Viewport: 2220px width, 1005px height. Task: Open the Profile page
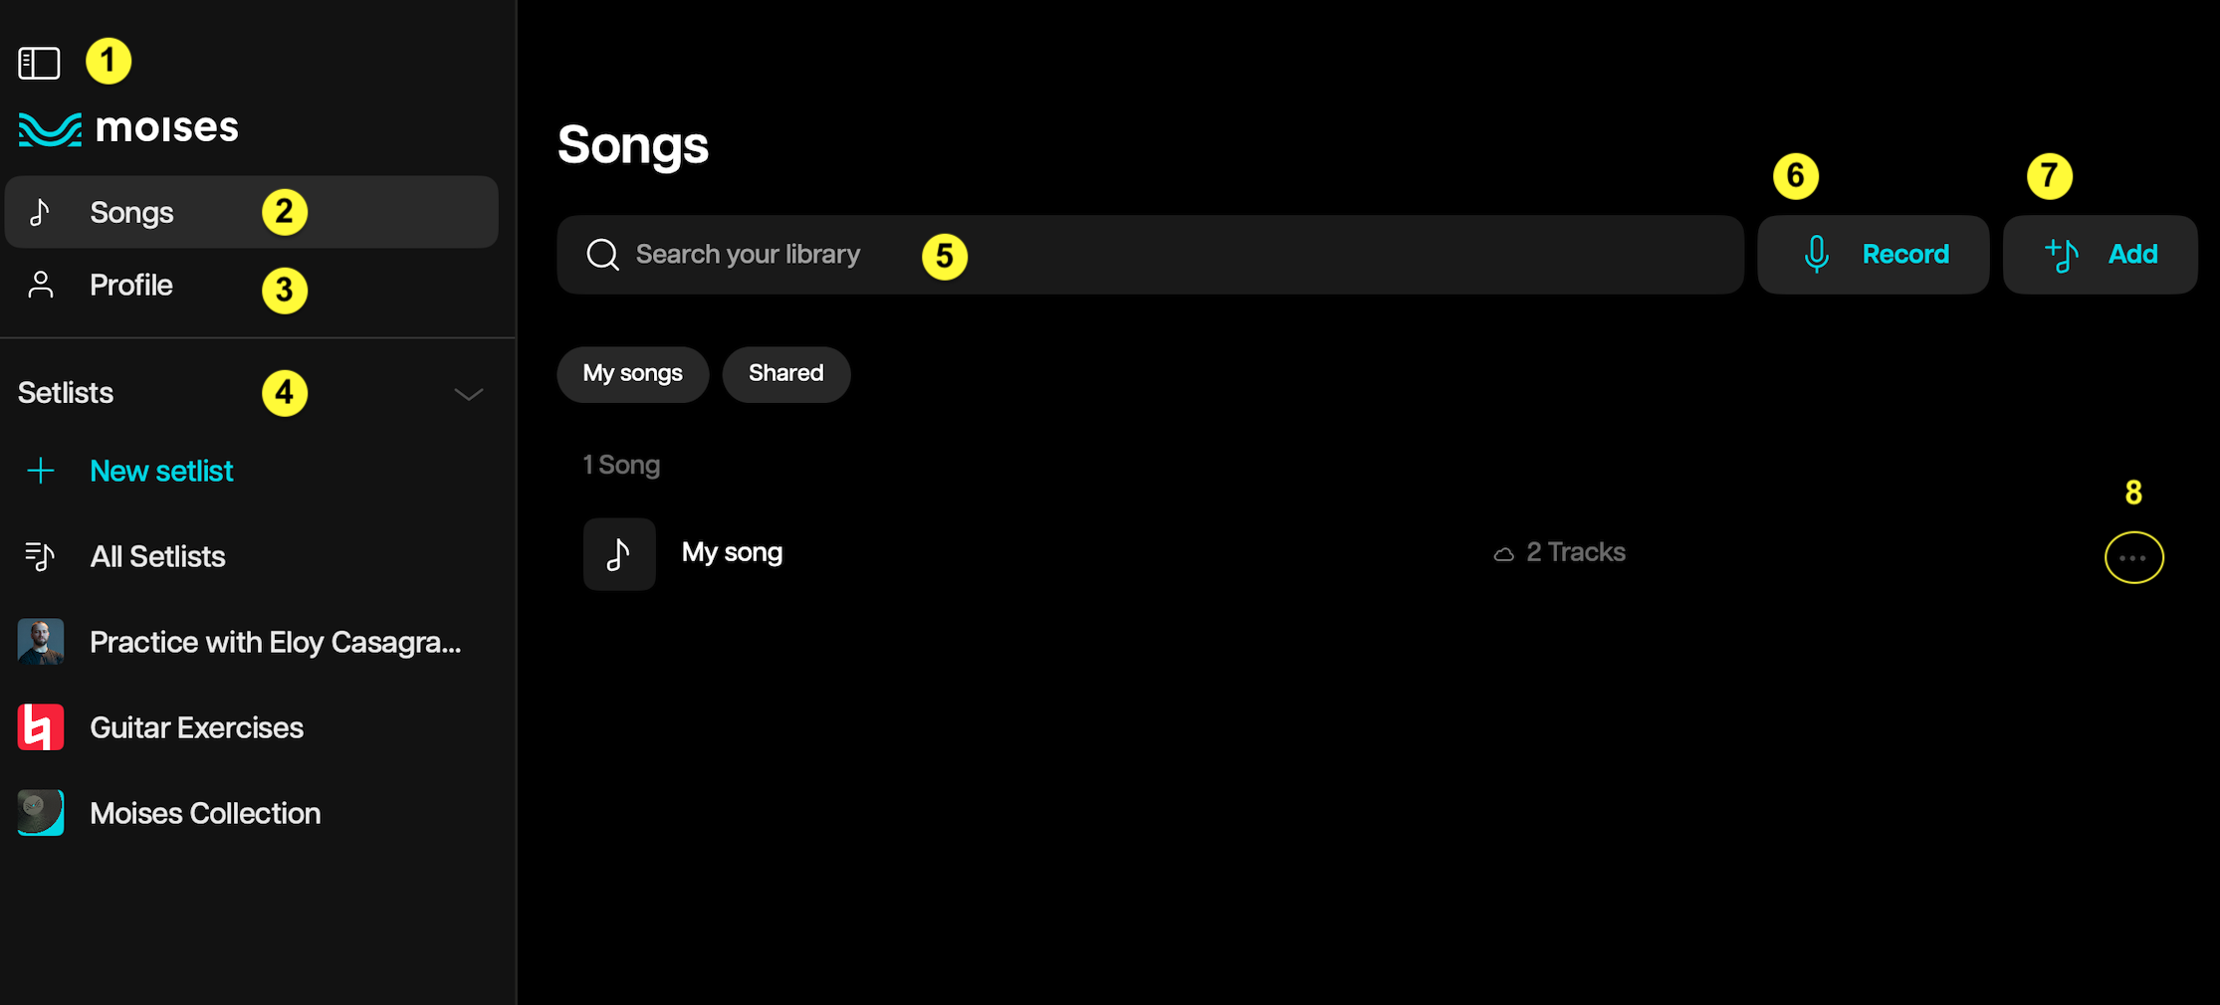tap(130, 285)
